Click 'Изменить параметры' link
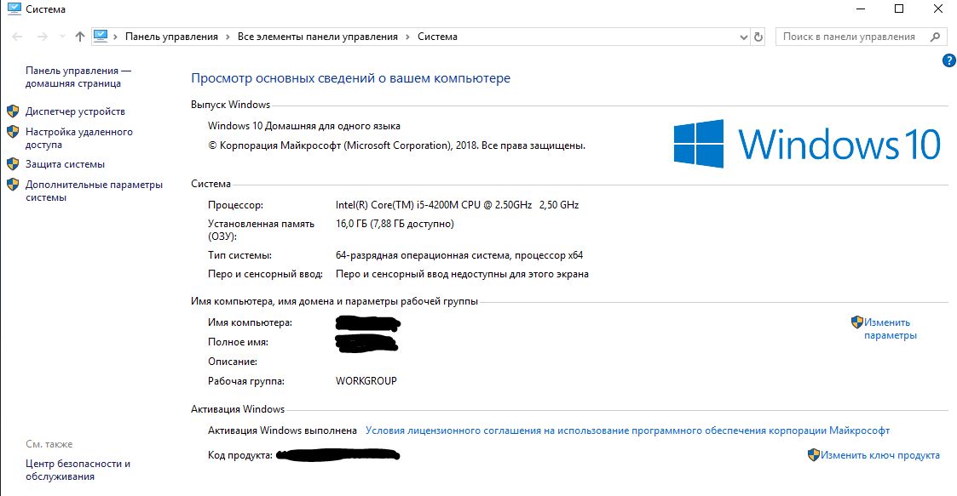 [890, 329]
